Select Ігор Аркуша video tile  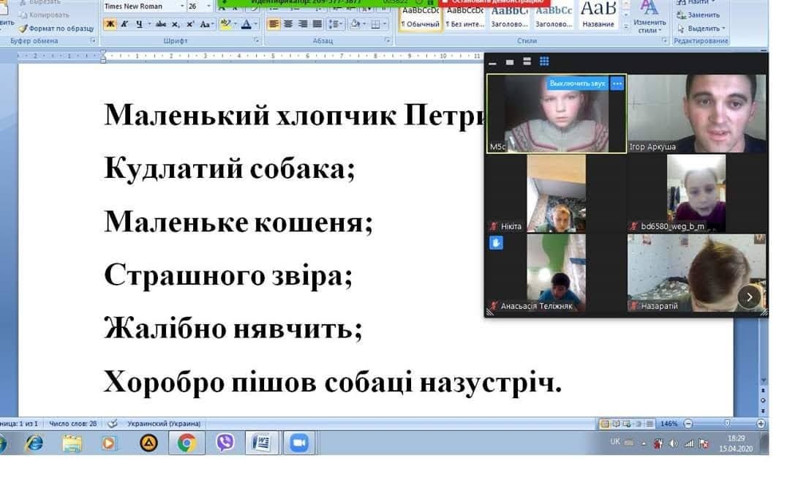[x=697, y=113]
